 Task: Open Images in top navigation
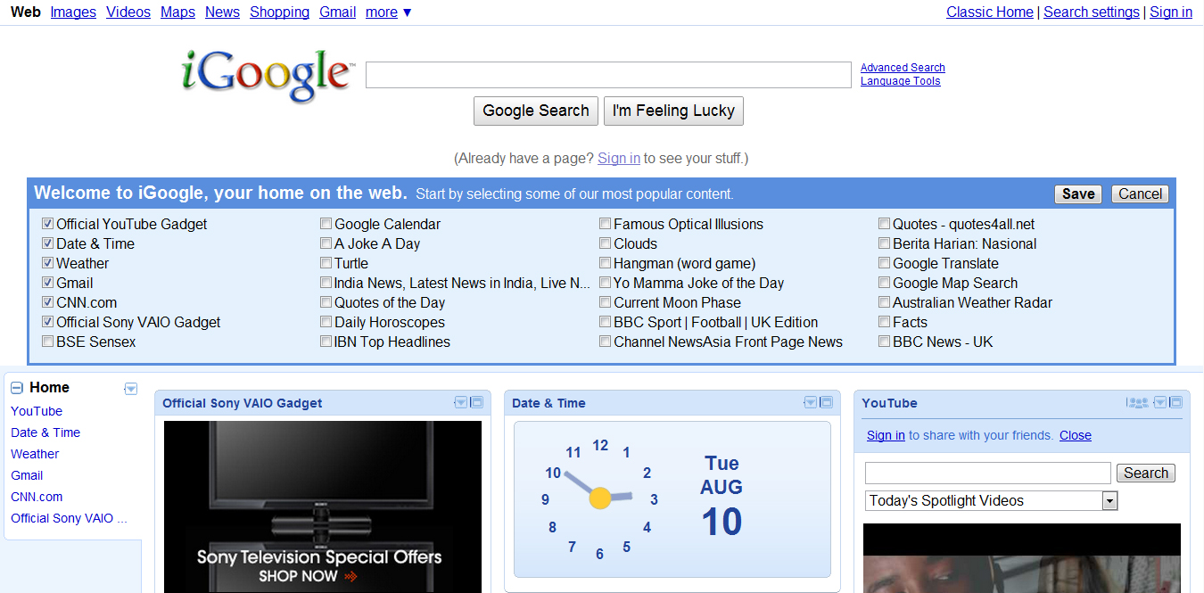click(x=73, y=12)
